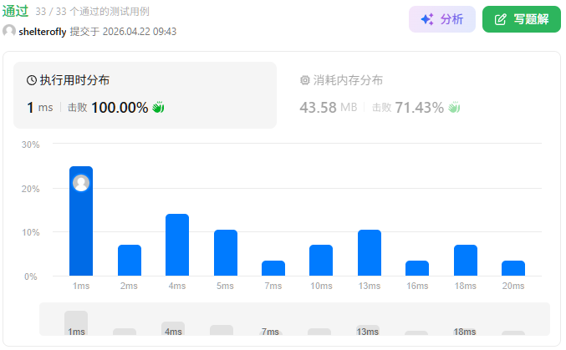Click the user avatar beside shelterofly

[9, 32]
